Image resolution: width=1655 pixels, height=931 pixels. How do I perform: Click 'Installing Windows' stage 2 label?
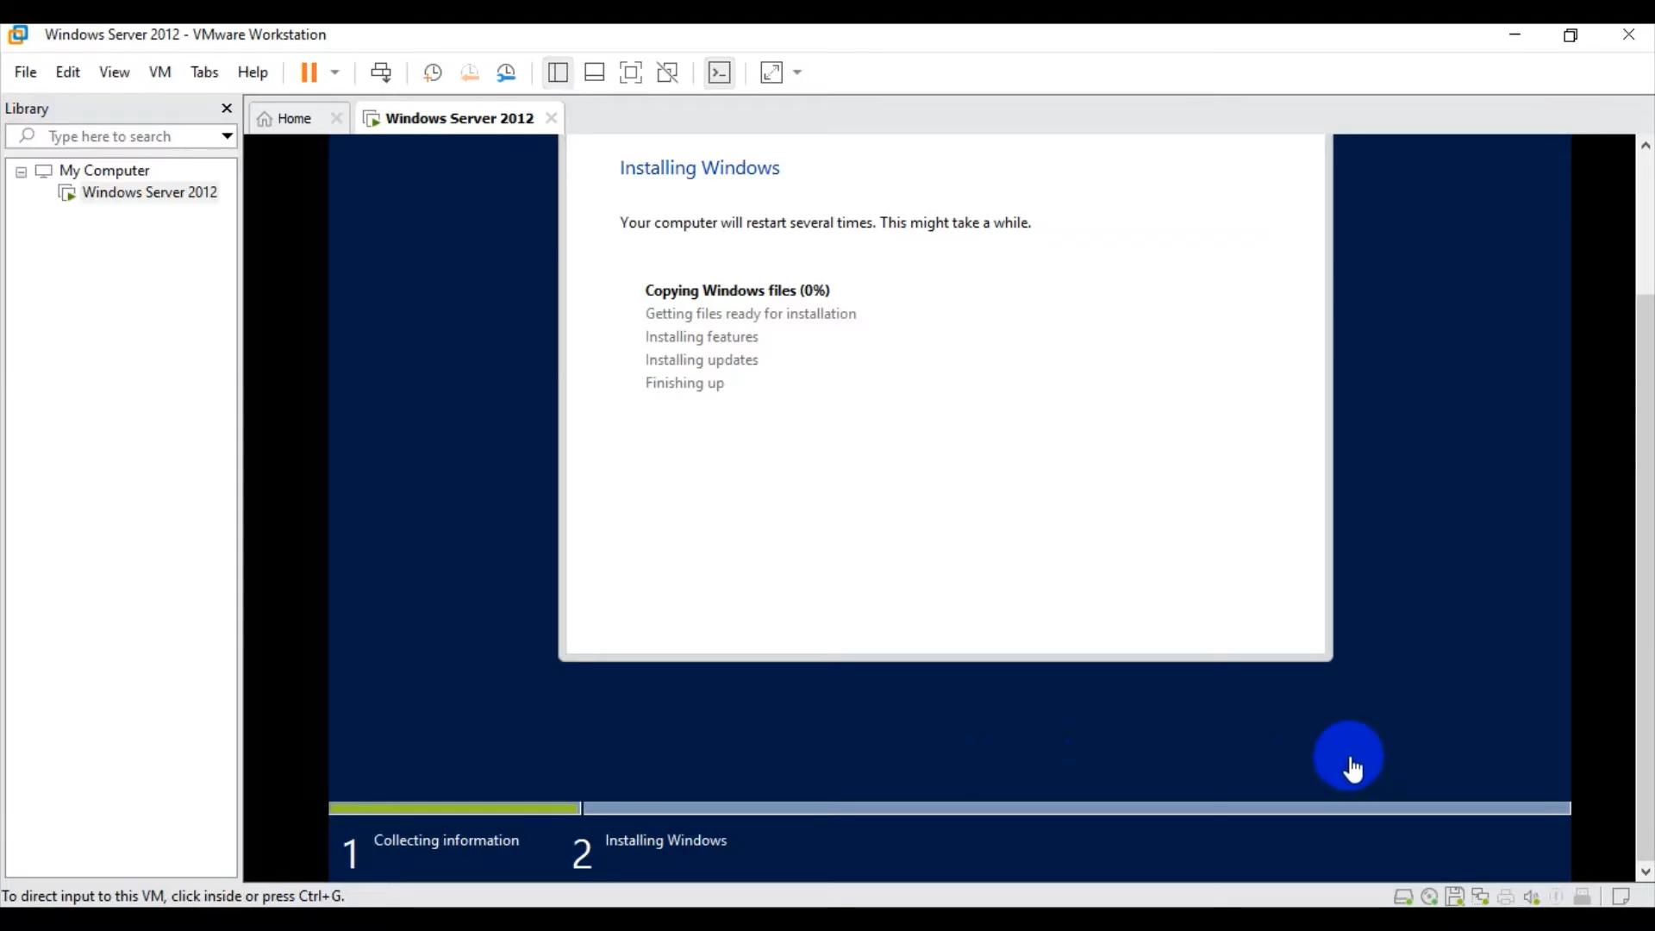click(665, 840)
